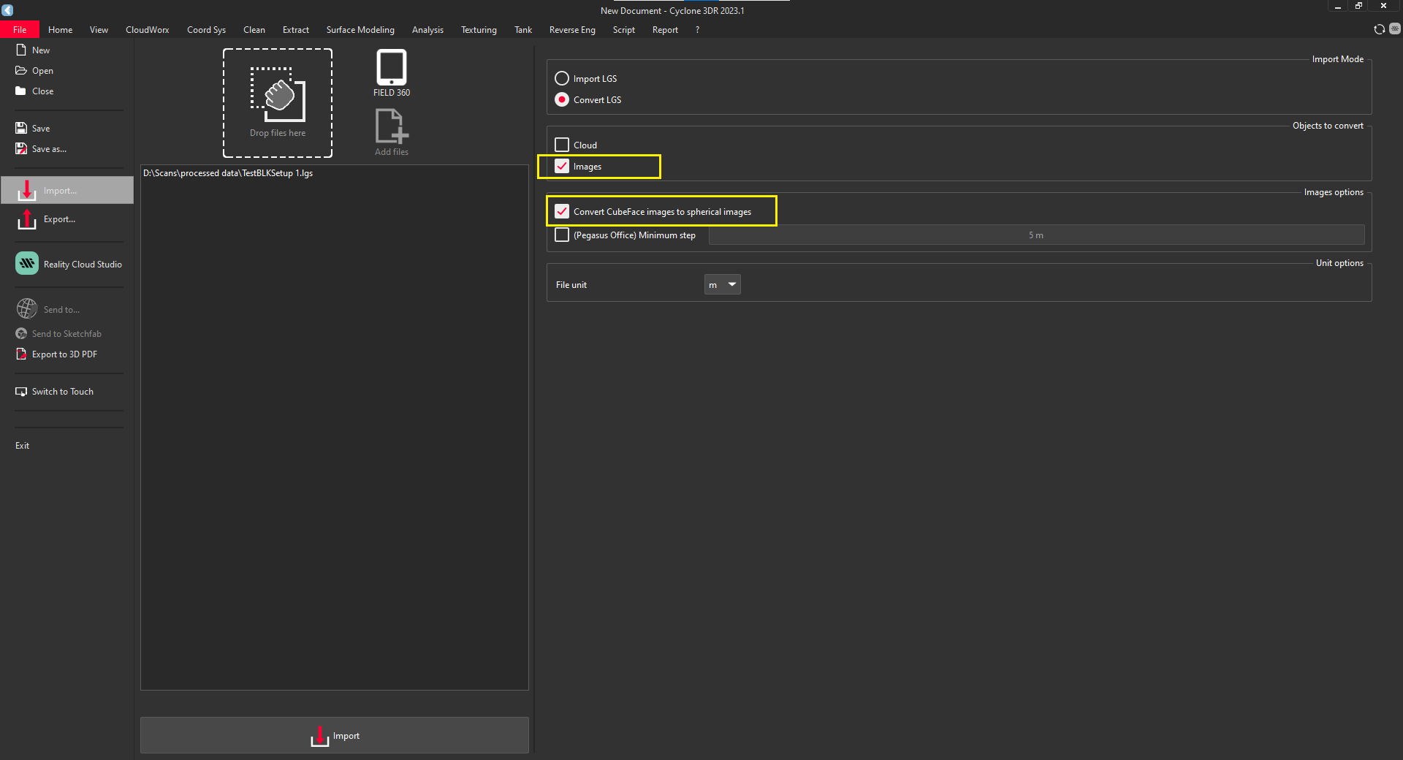Open the Extract menu

point(296,30)
